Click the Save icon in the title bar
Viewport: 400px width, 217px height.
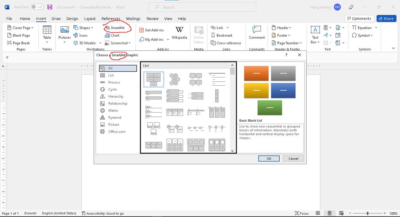point(50,7)
